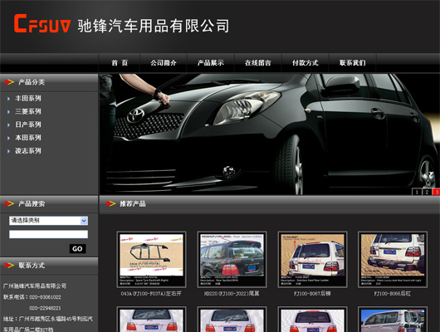This screenshot has height=332, width=440.
Task: Open the 首页 home page tab
Action: (x=120, y=62)
